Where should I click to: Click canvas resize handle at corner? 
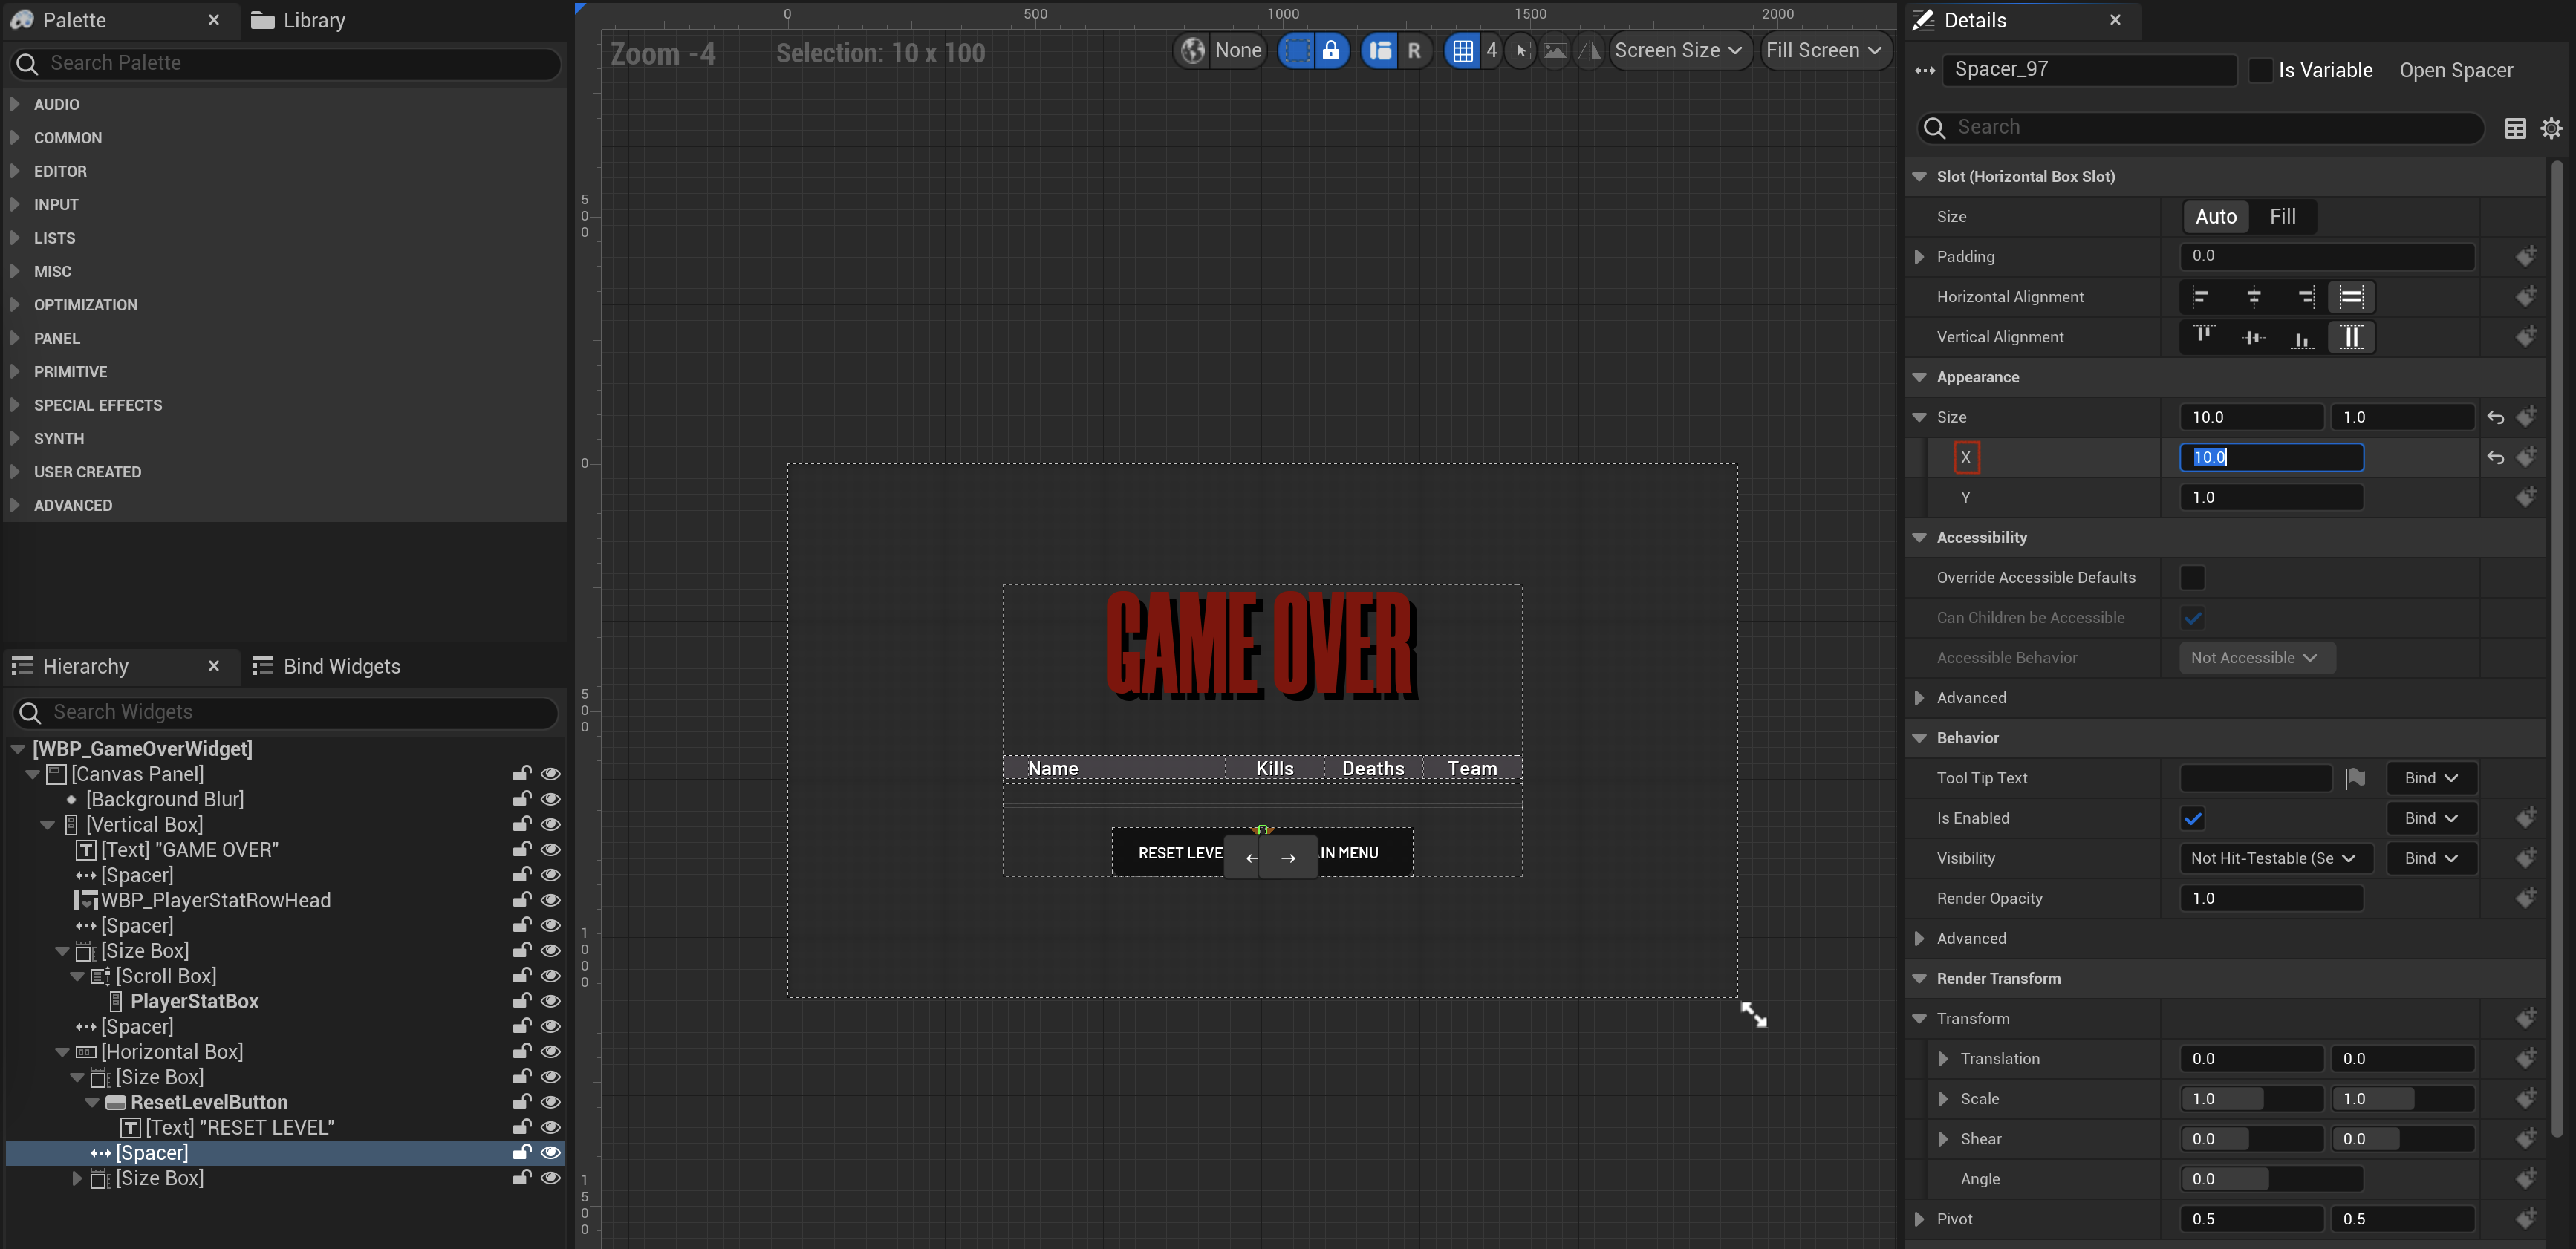click(1753, 1014)
